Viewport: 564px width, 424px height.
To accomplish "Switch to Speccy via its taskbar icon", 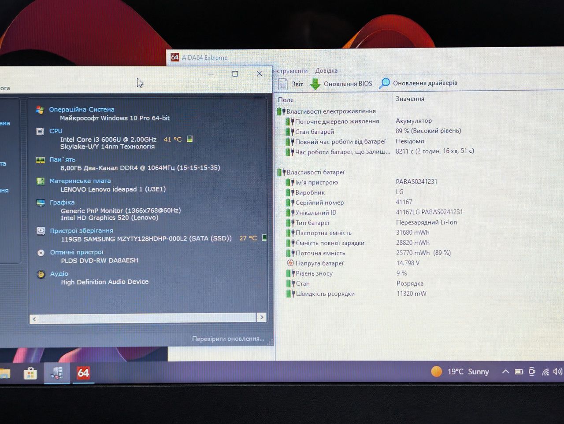I will (x=56, y=373).
